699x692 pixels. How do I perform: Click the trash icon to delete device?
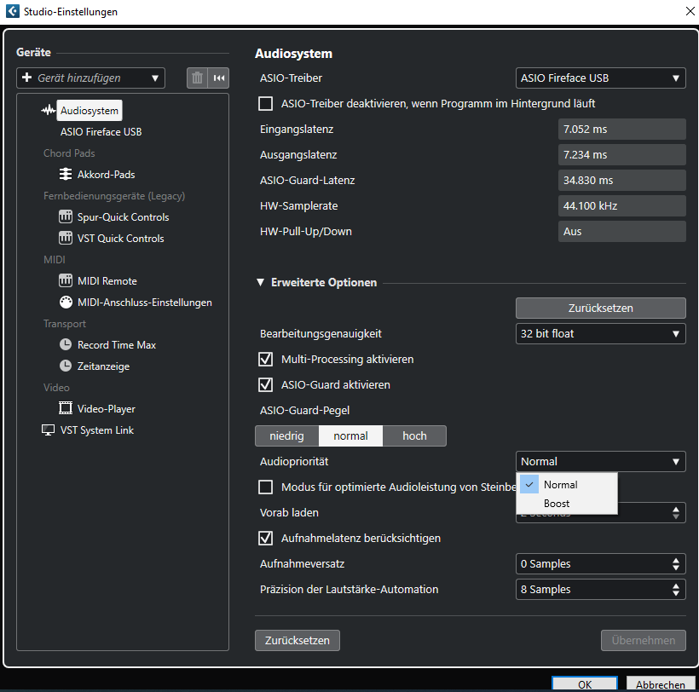(197, 78)
